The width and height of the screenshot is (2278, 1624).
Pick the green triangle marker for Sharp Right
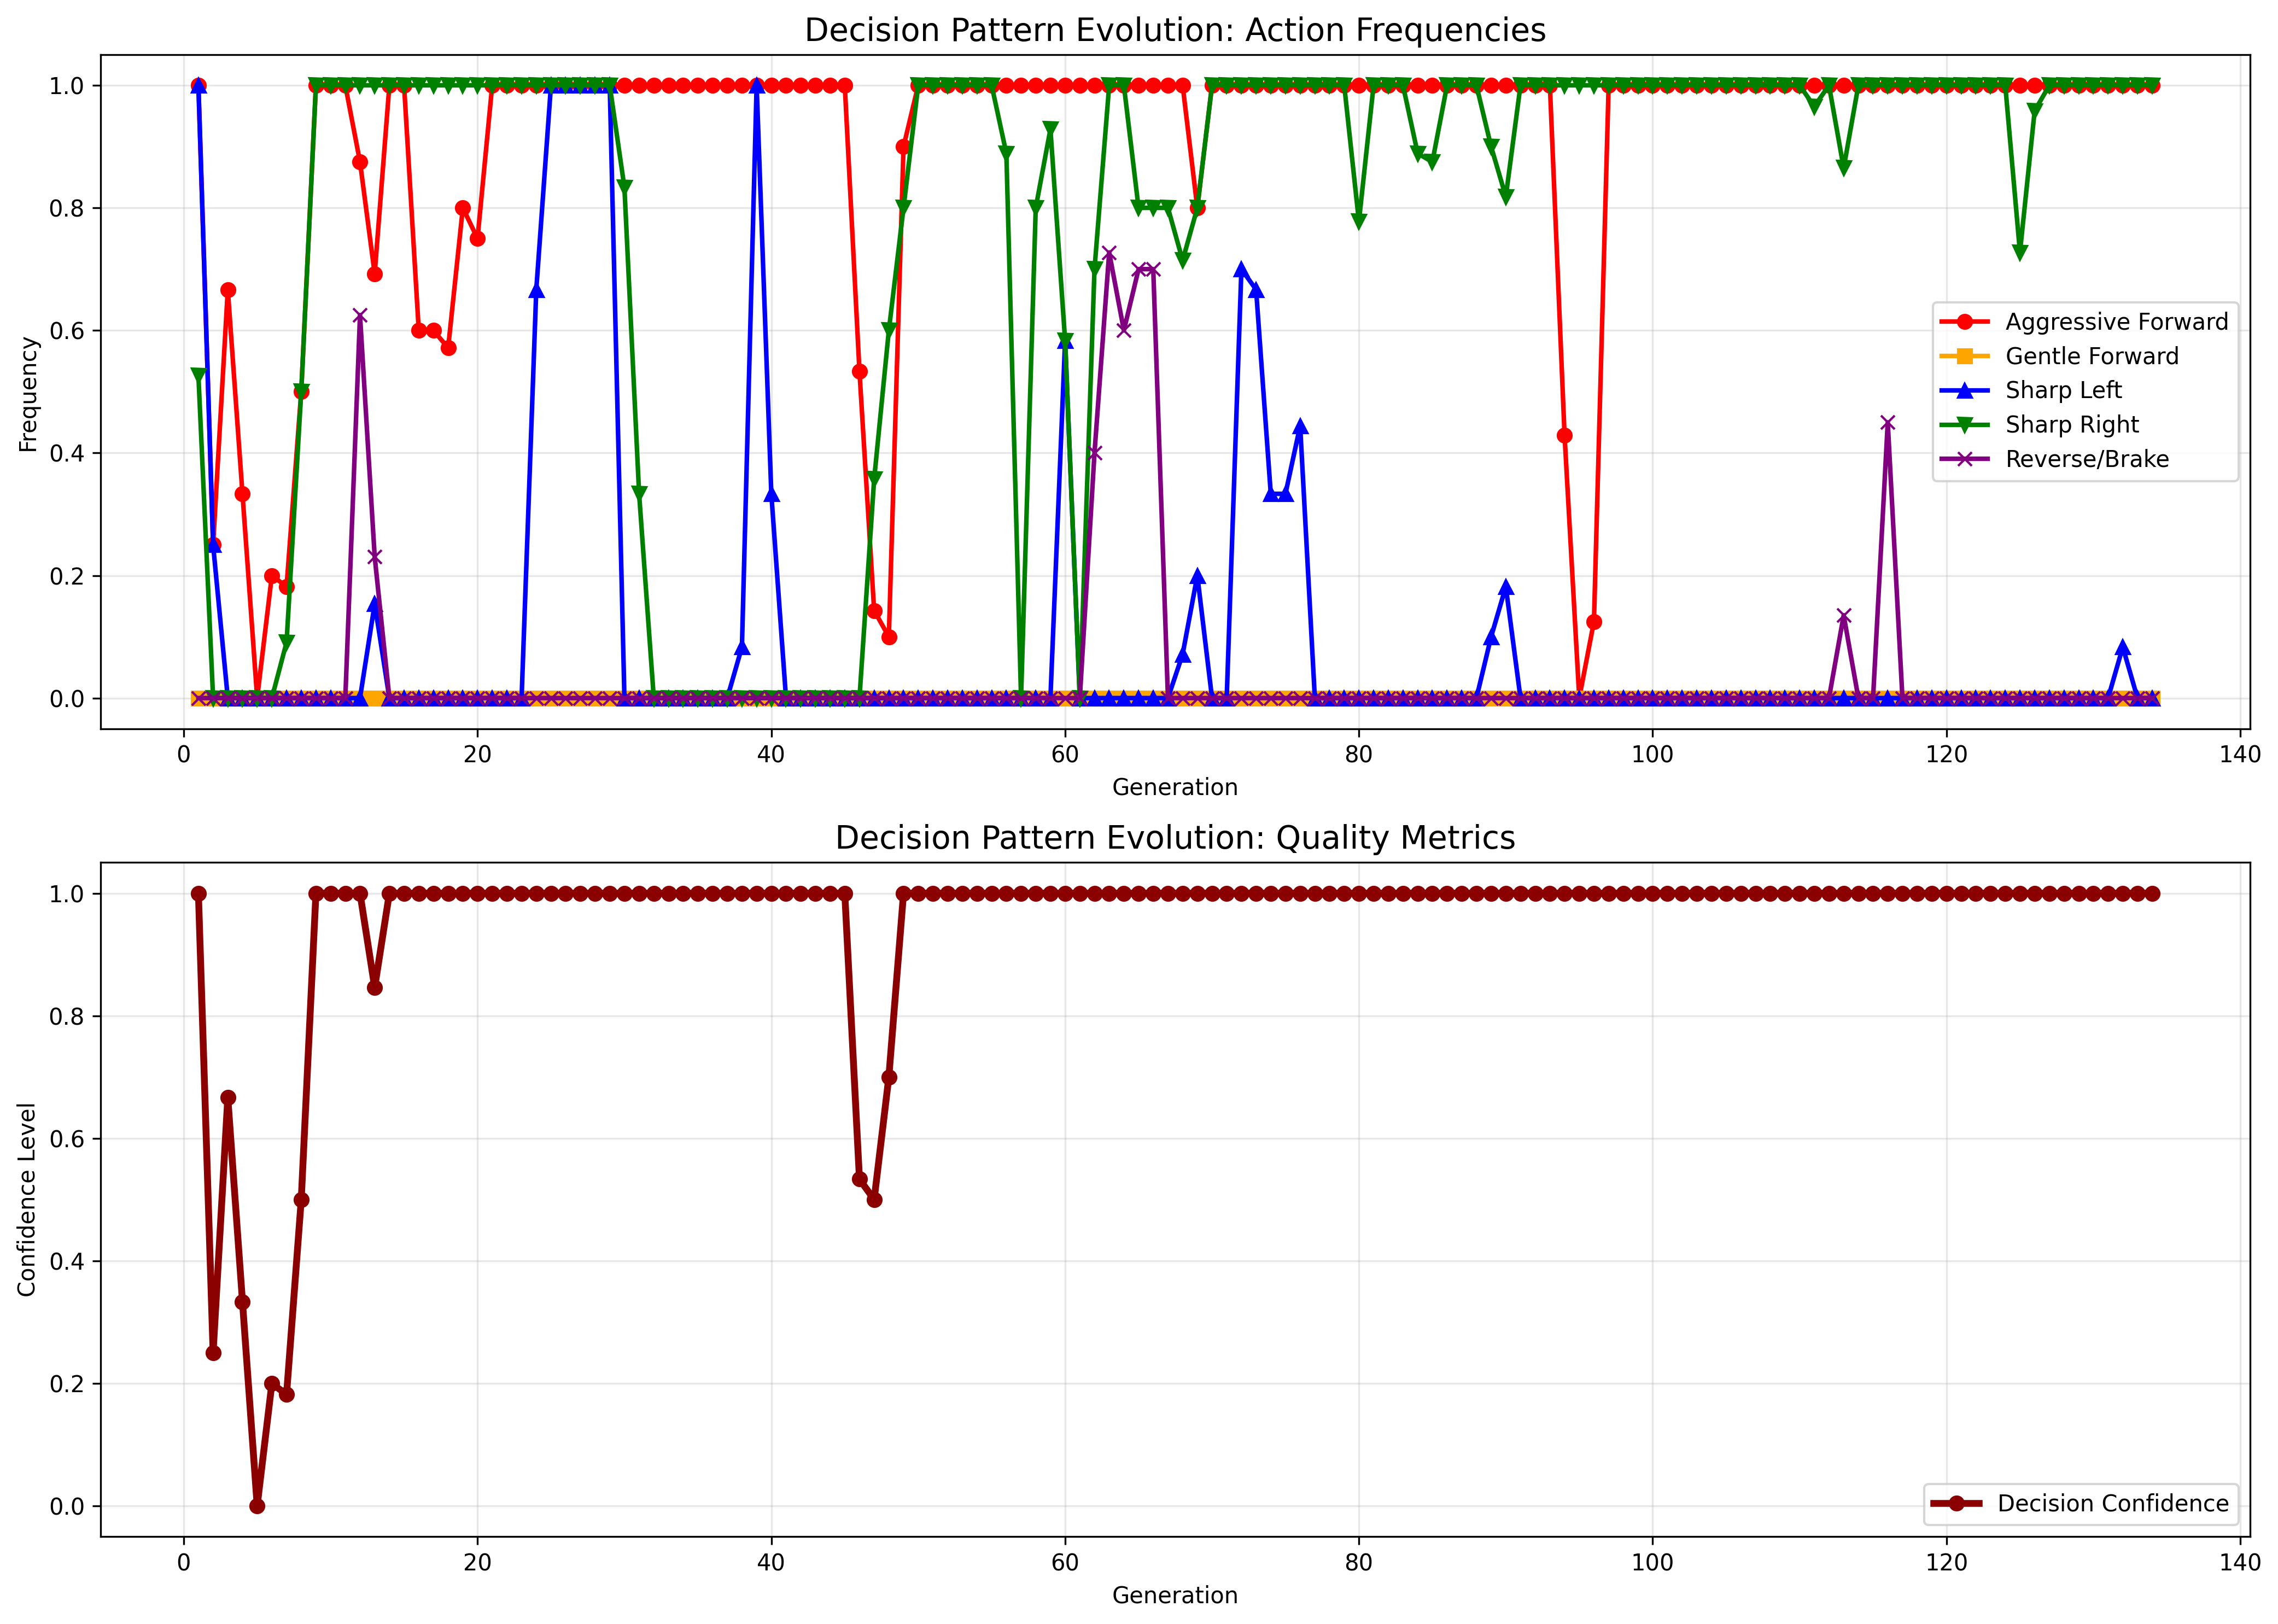click(1964, 425)
